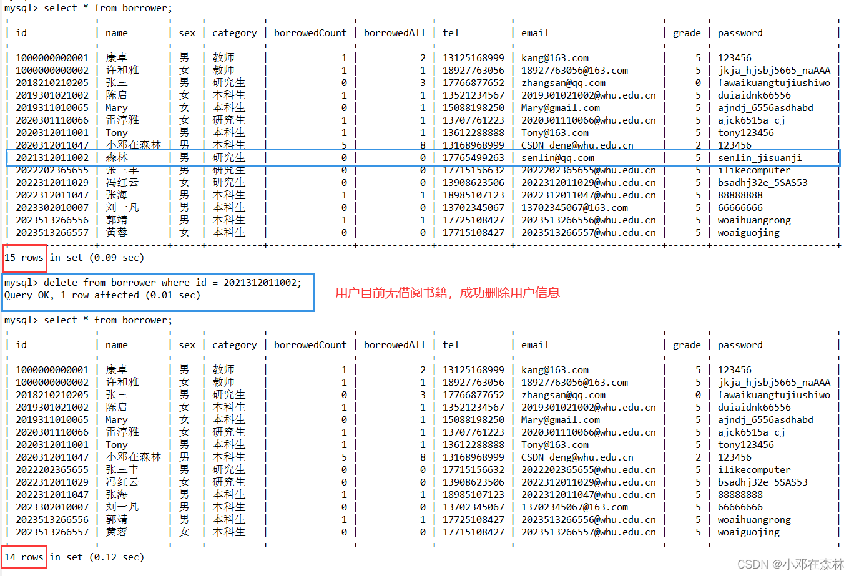Click 'borrowedAll' header in the 14-row table

395,345
